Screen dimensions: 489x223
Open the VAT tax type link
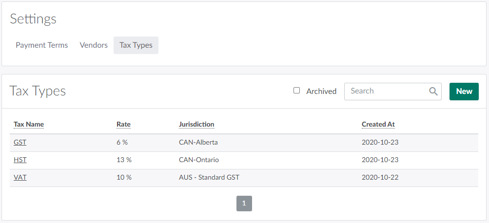pos(20,177)
